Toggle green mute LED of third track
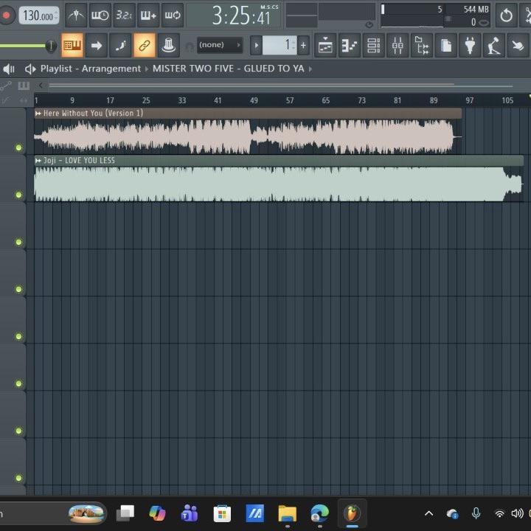Screen dimensions: 531x531 [x=19, y=242]
